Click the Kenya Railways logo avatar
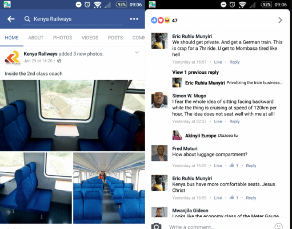 (x=13, y=58)
